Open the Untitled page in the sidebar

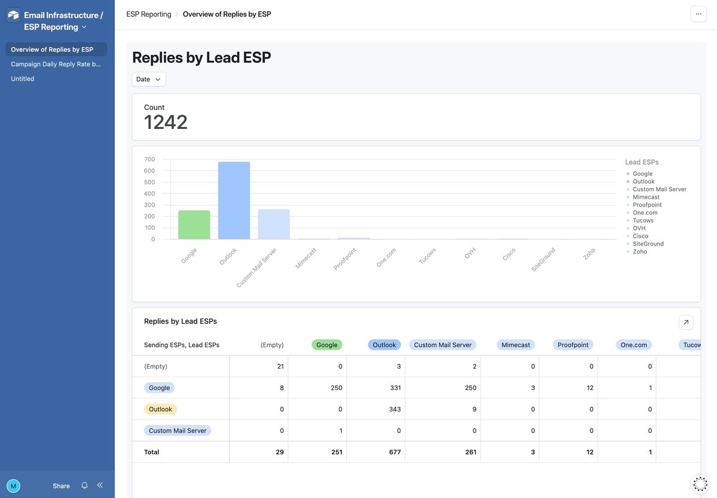tap(23, 77)
